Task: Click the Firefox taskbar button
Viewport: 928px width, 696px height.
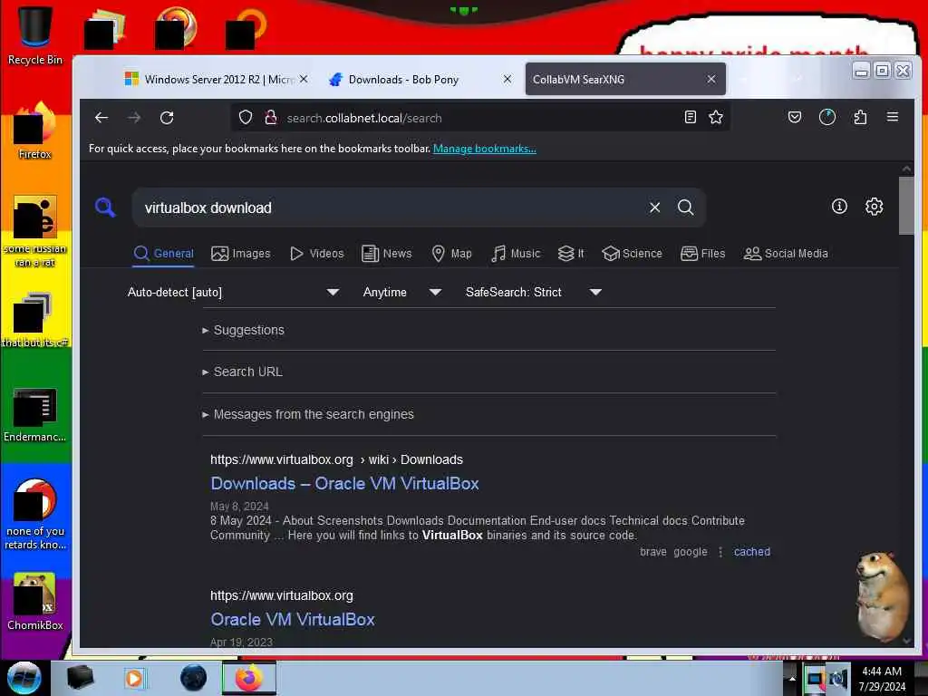Action: click(x=249, y=678)
